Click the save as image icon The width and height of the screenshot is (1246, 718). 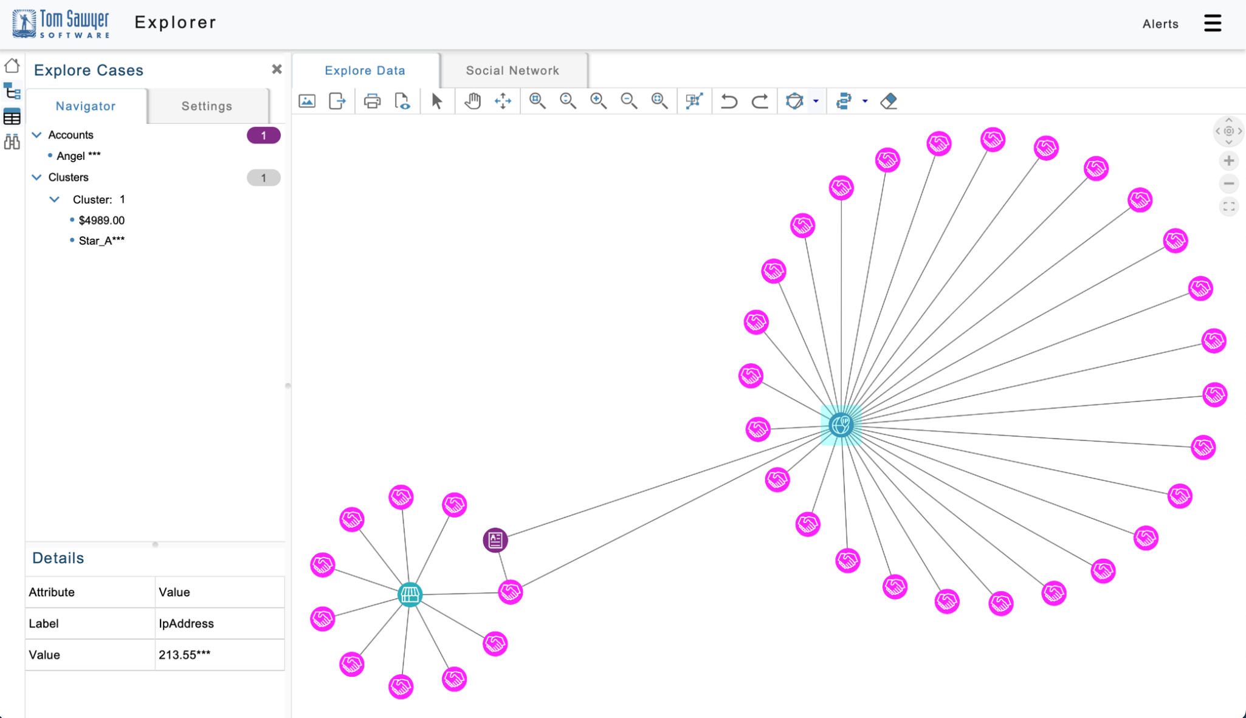point(307,101)
